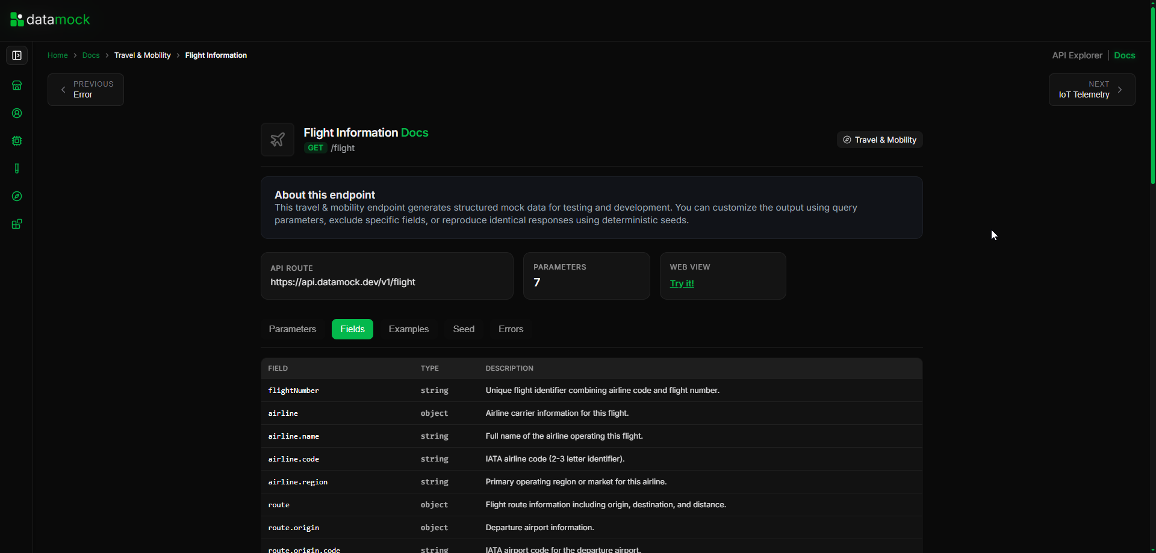Keep the Fields tab selected
This screenshot has height=553, width=1156.
pyautogui.click(x=352, y=329)
